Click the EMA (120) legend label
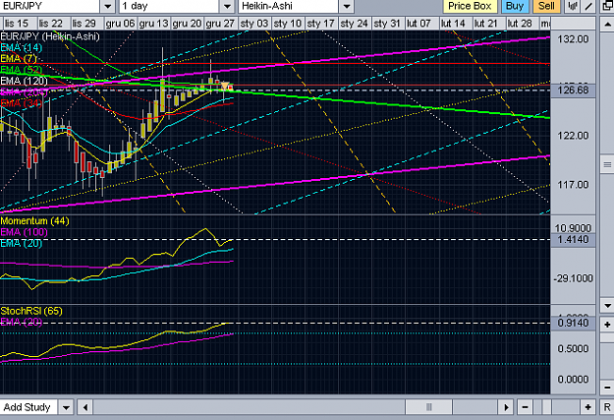This screenshot has width=614, height=420. 24,81
